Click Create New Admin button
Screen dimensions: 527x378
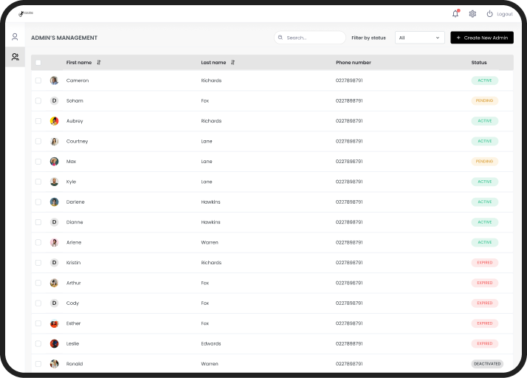point(482,38)
